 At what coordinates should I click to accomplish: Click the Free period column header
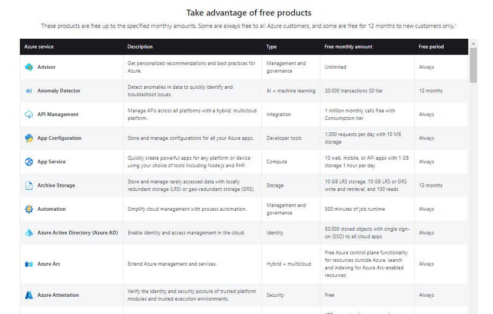(x=431, y=47)
